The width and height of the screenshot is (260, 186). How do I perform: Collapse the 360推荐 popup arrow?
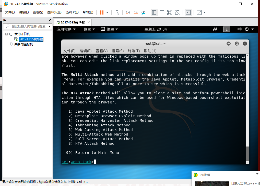[x=257, y=174]
